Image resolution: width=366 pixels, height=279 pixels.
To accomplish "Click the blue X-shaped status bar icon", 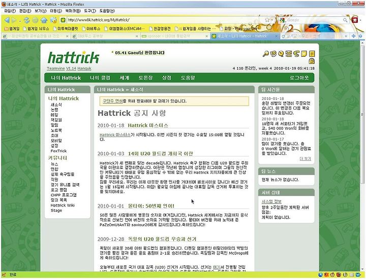I will pos(357,275).
